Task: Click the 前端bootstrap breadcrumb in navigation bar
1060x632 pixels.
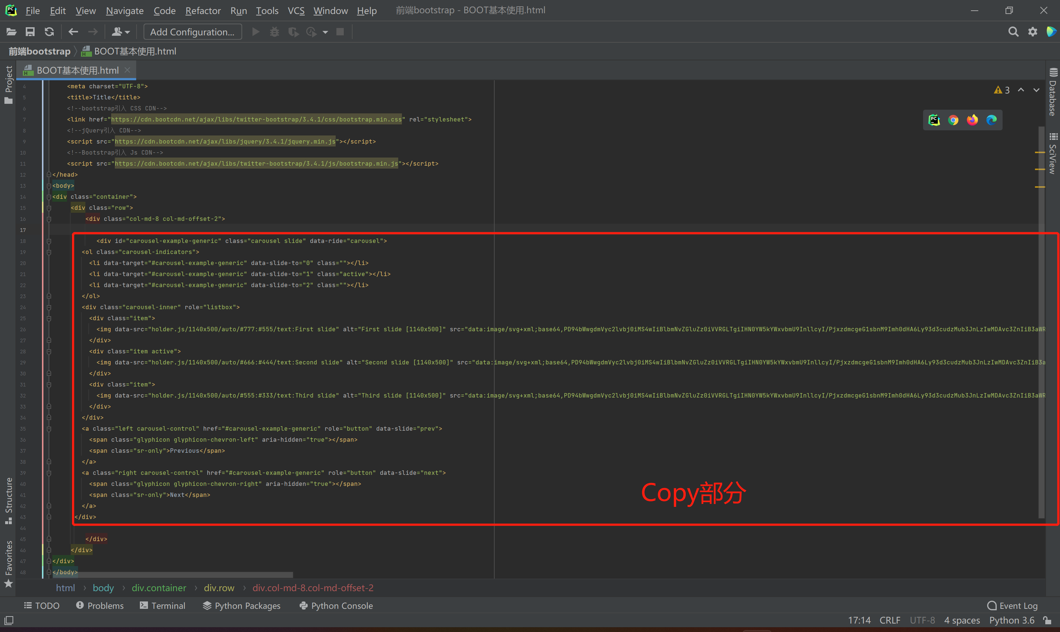Action: click(40, 52)
